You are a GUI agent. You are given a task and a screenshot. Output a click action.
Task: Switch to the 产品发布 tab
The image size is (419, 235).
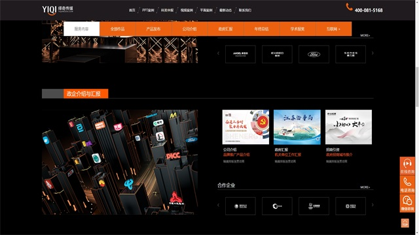pyautogui.click(x=154, y=29)
